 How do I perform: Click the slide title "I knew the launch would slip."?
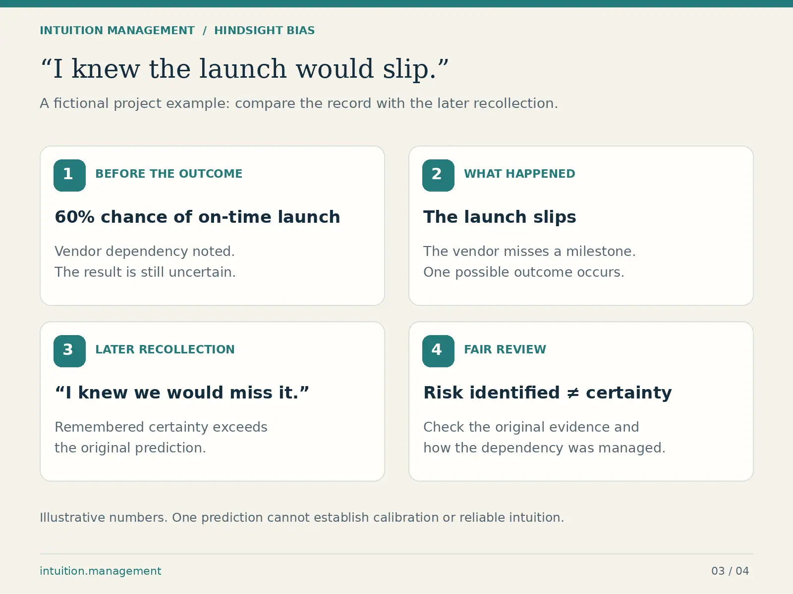point(244,68)
